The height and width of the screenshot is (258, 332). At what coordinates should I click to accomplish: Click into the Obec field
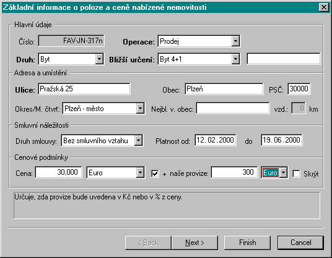pos(224,89)
